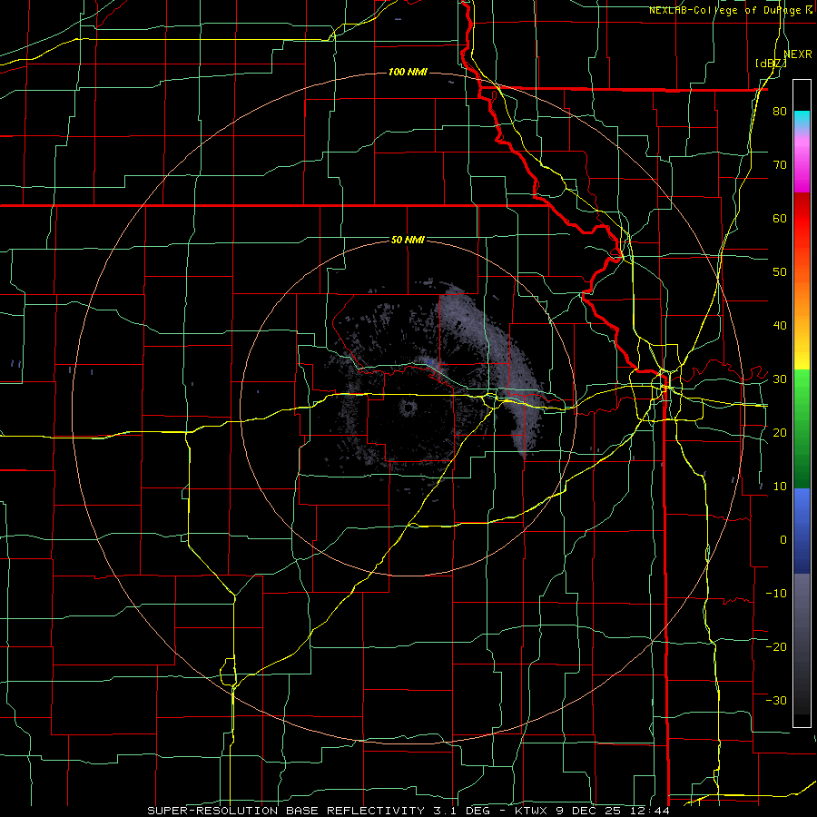Click the radar site center ring
The height and width of the screenshot is (817, 817).
point(407,408)
